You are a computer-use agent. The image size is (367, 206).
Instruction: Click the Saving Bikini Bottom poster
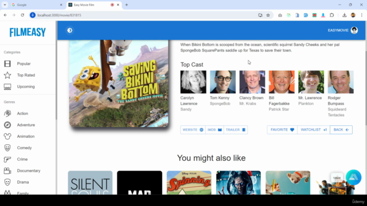tap(119, 84)
